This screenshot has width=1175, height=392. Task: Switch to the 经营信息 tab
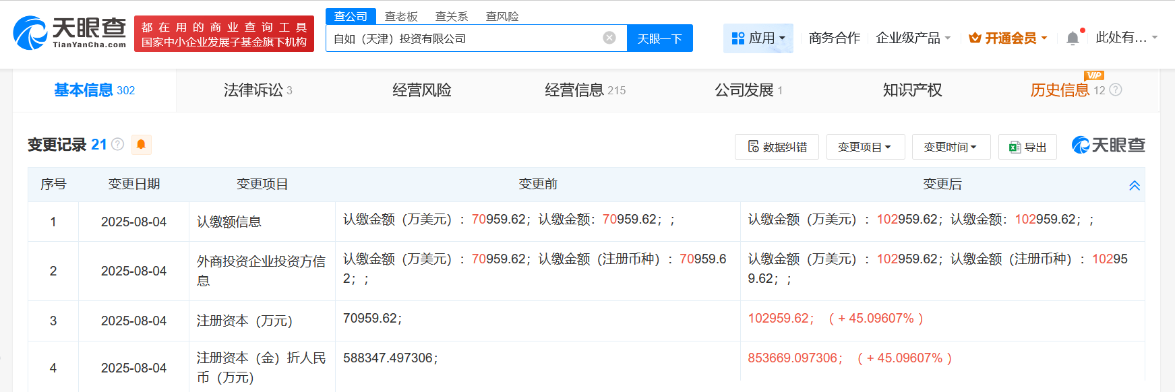click(x=584, y=90)
